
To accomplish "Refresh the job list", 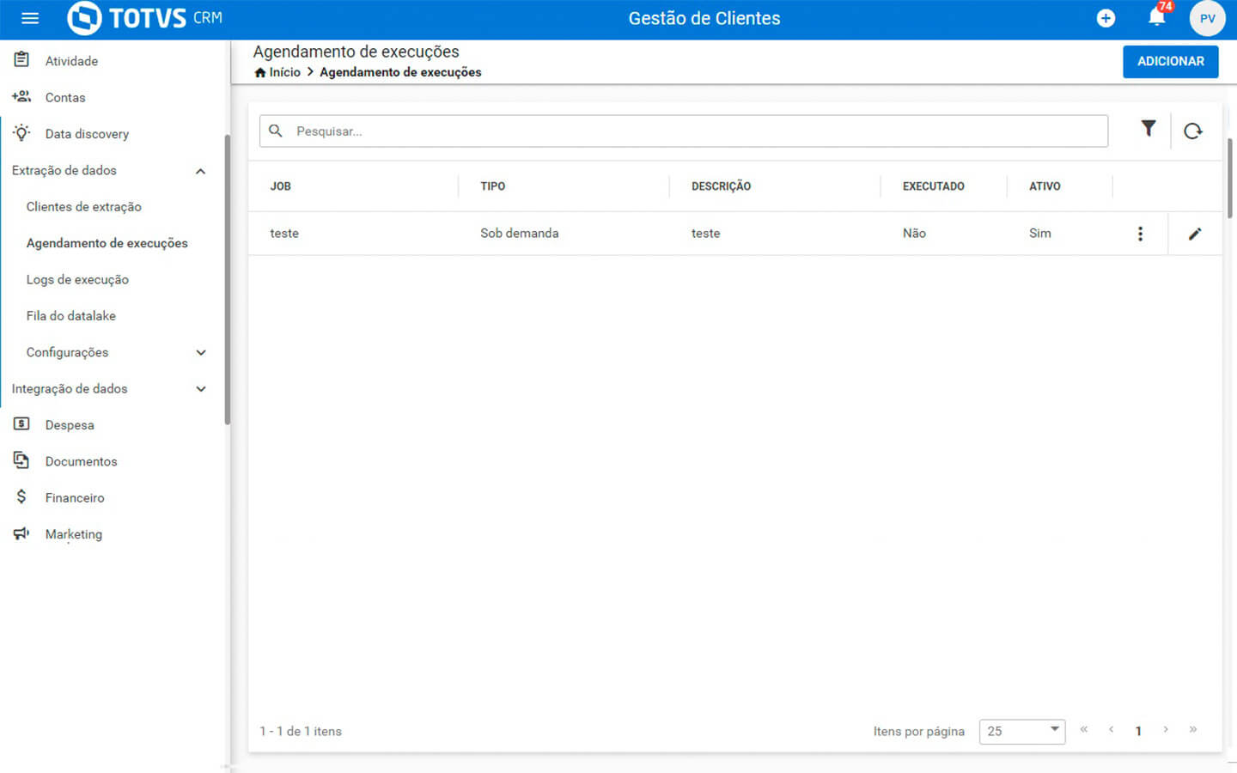I will [1192, 131].
